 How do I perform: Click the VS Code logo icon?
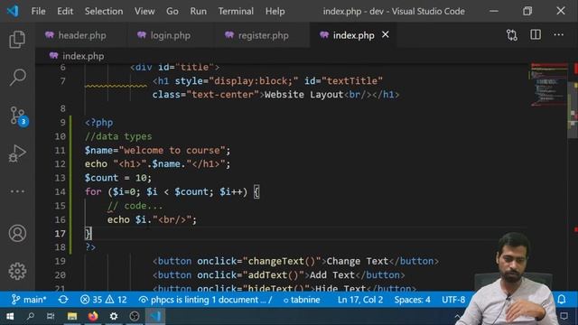pos(13,11)
